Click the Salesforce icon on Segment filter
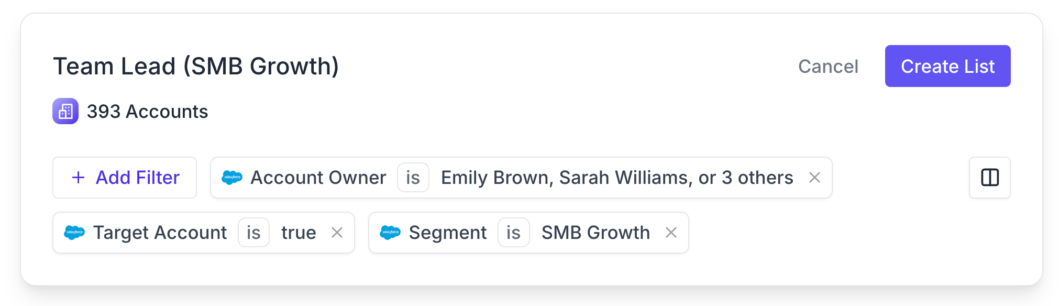The height and width of the screenshot is (306, 1059). [390, 233]
